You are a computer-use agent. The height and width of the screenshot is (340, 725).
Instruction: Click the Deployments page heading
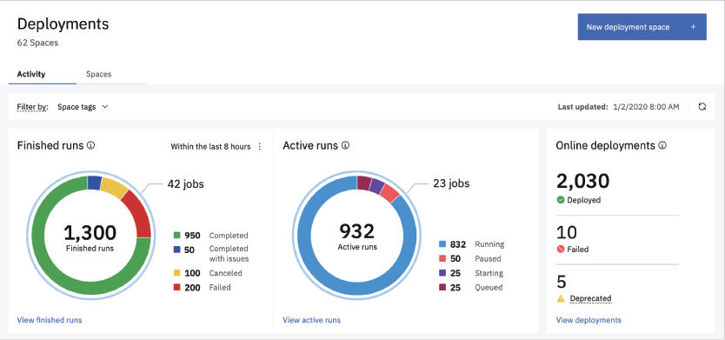(x=63, y=23)
